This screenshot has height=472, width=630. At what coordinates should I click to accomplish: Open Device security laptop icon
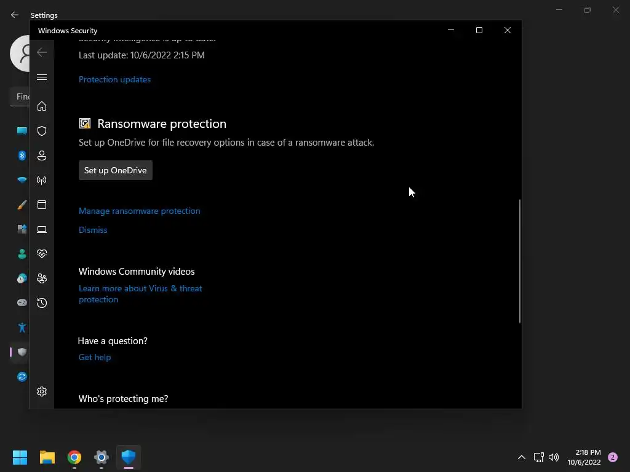(x=42, y=229)
